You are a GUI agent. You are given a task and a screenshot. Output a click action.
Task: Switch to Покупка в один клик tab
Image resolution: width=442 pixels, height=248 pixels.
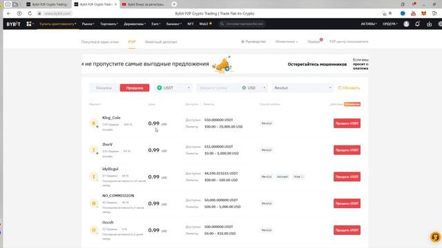tap(100, 42)
